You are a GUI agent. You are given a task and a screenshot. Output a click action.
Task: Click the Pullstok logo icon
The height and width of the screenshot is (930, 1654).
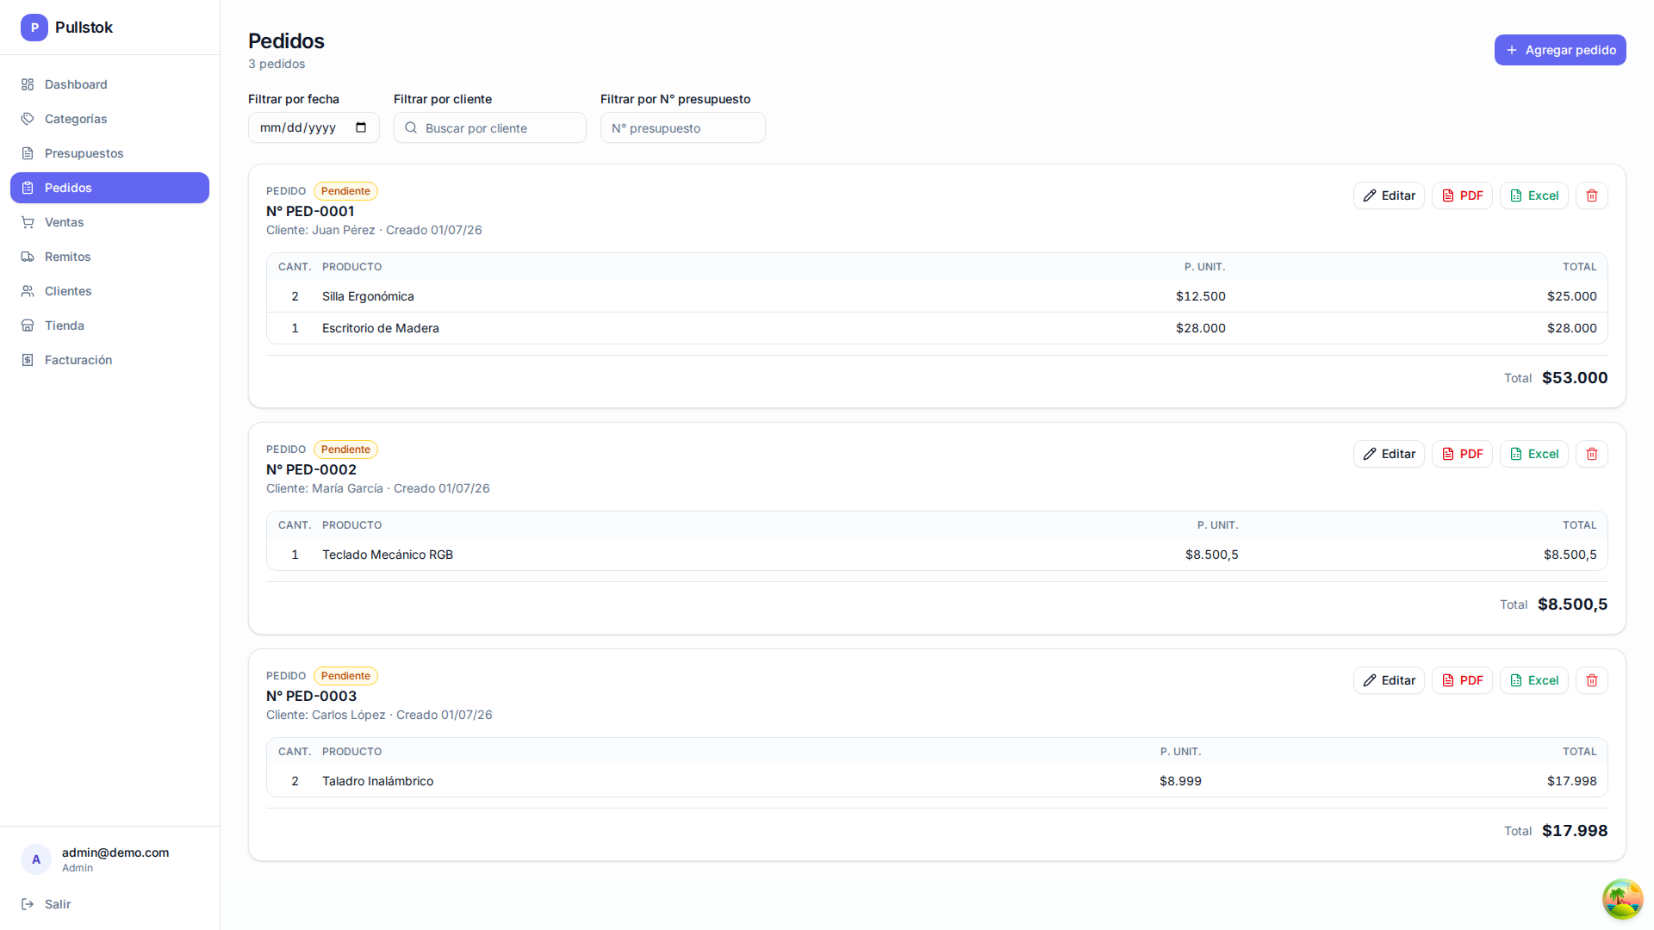point(34,28)
